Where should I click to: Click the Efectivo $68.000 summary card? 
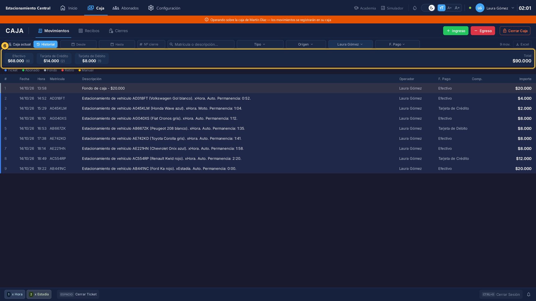pyautogui.click(x=19, y=59)
